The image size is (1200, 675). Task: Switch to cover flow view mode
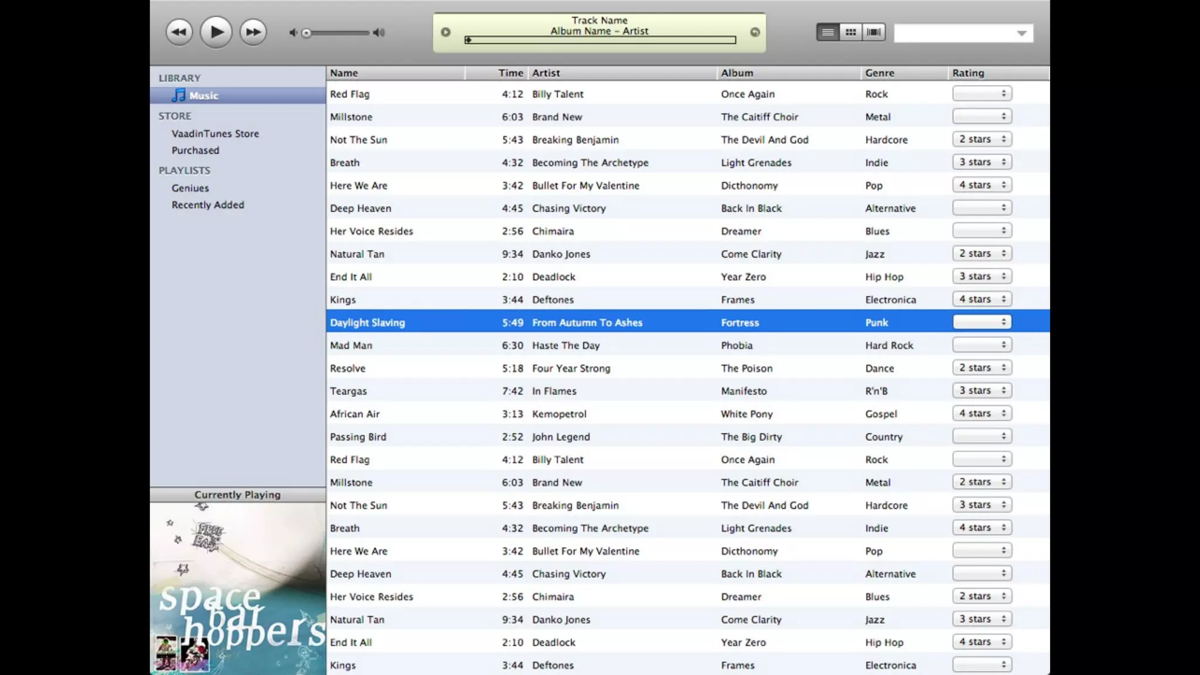click(873, 32)
